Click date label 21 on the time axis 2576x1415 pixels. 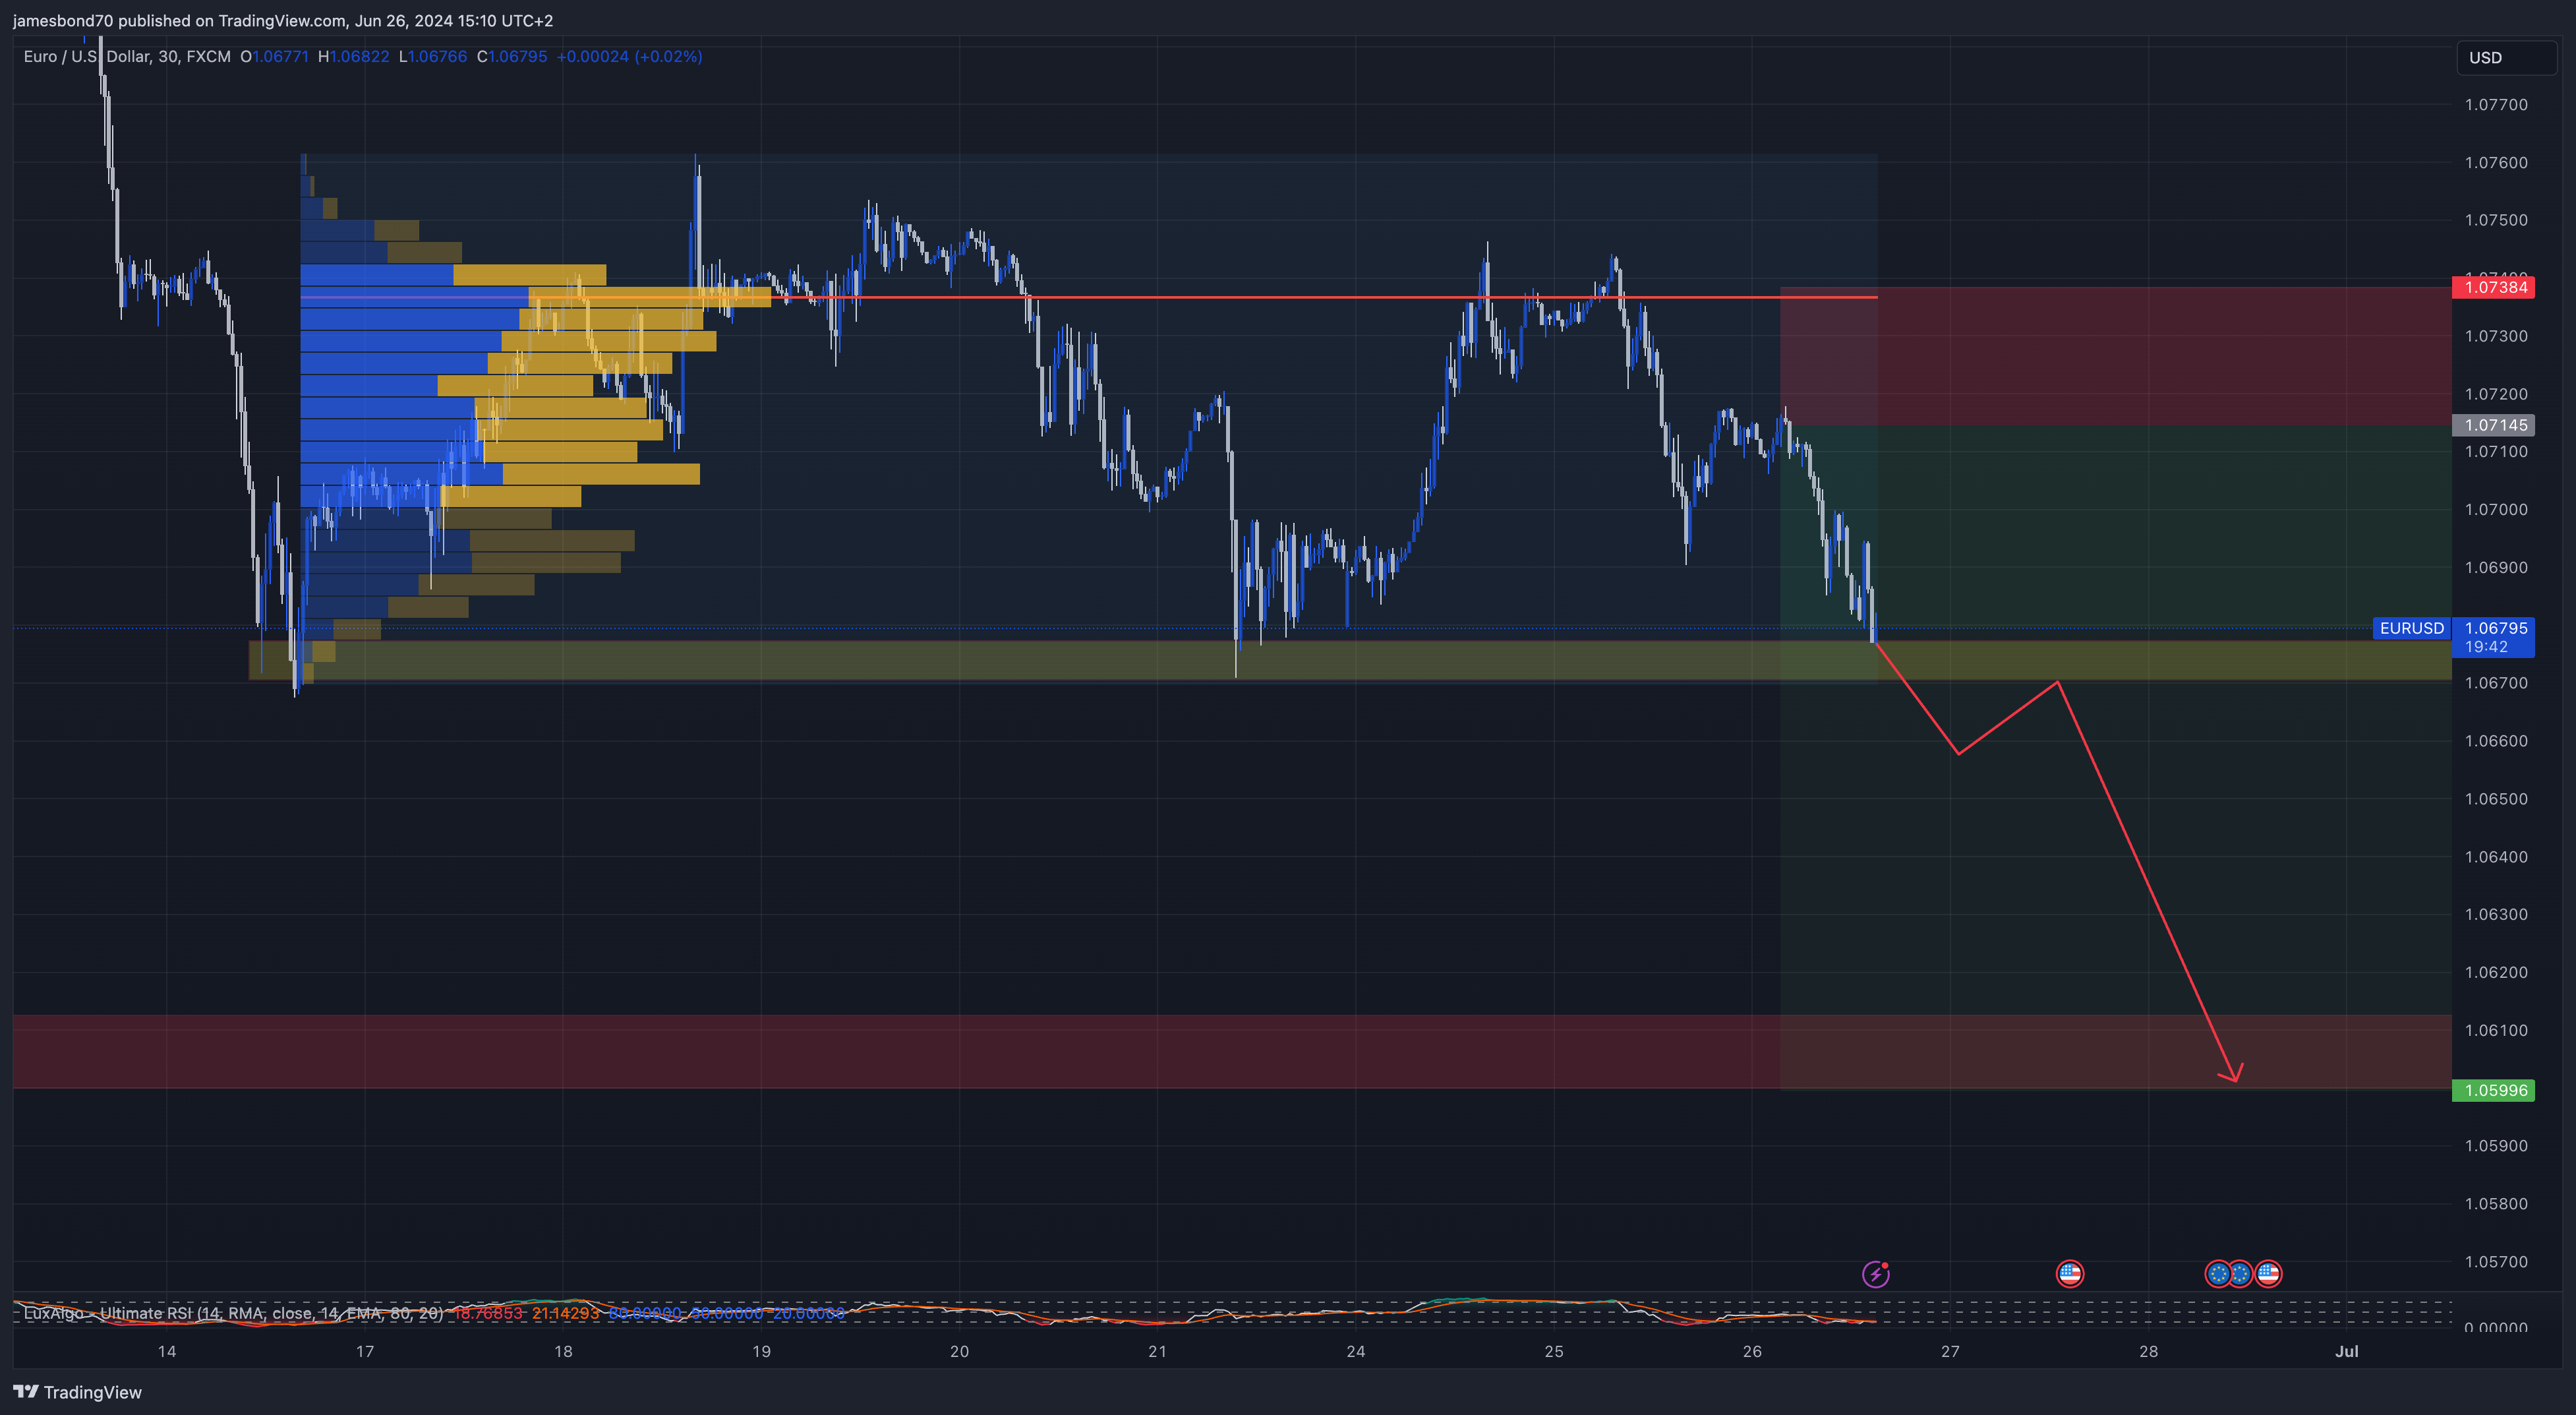point(1157,1351)
